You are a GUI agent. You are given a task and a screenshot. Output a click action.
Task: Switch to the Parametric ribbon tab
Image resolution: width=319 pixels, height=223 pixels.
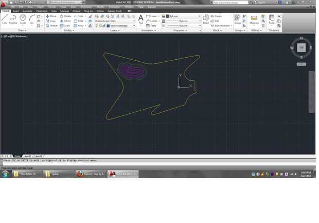42,11
